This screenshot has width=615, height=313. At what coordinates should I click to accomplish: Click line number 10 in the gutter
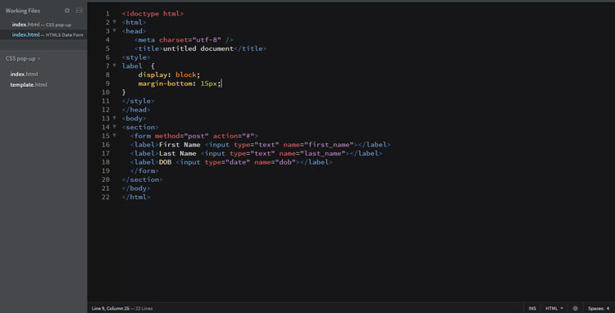click(106, 93)
